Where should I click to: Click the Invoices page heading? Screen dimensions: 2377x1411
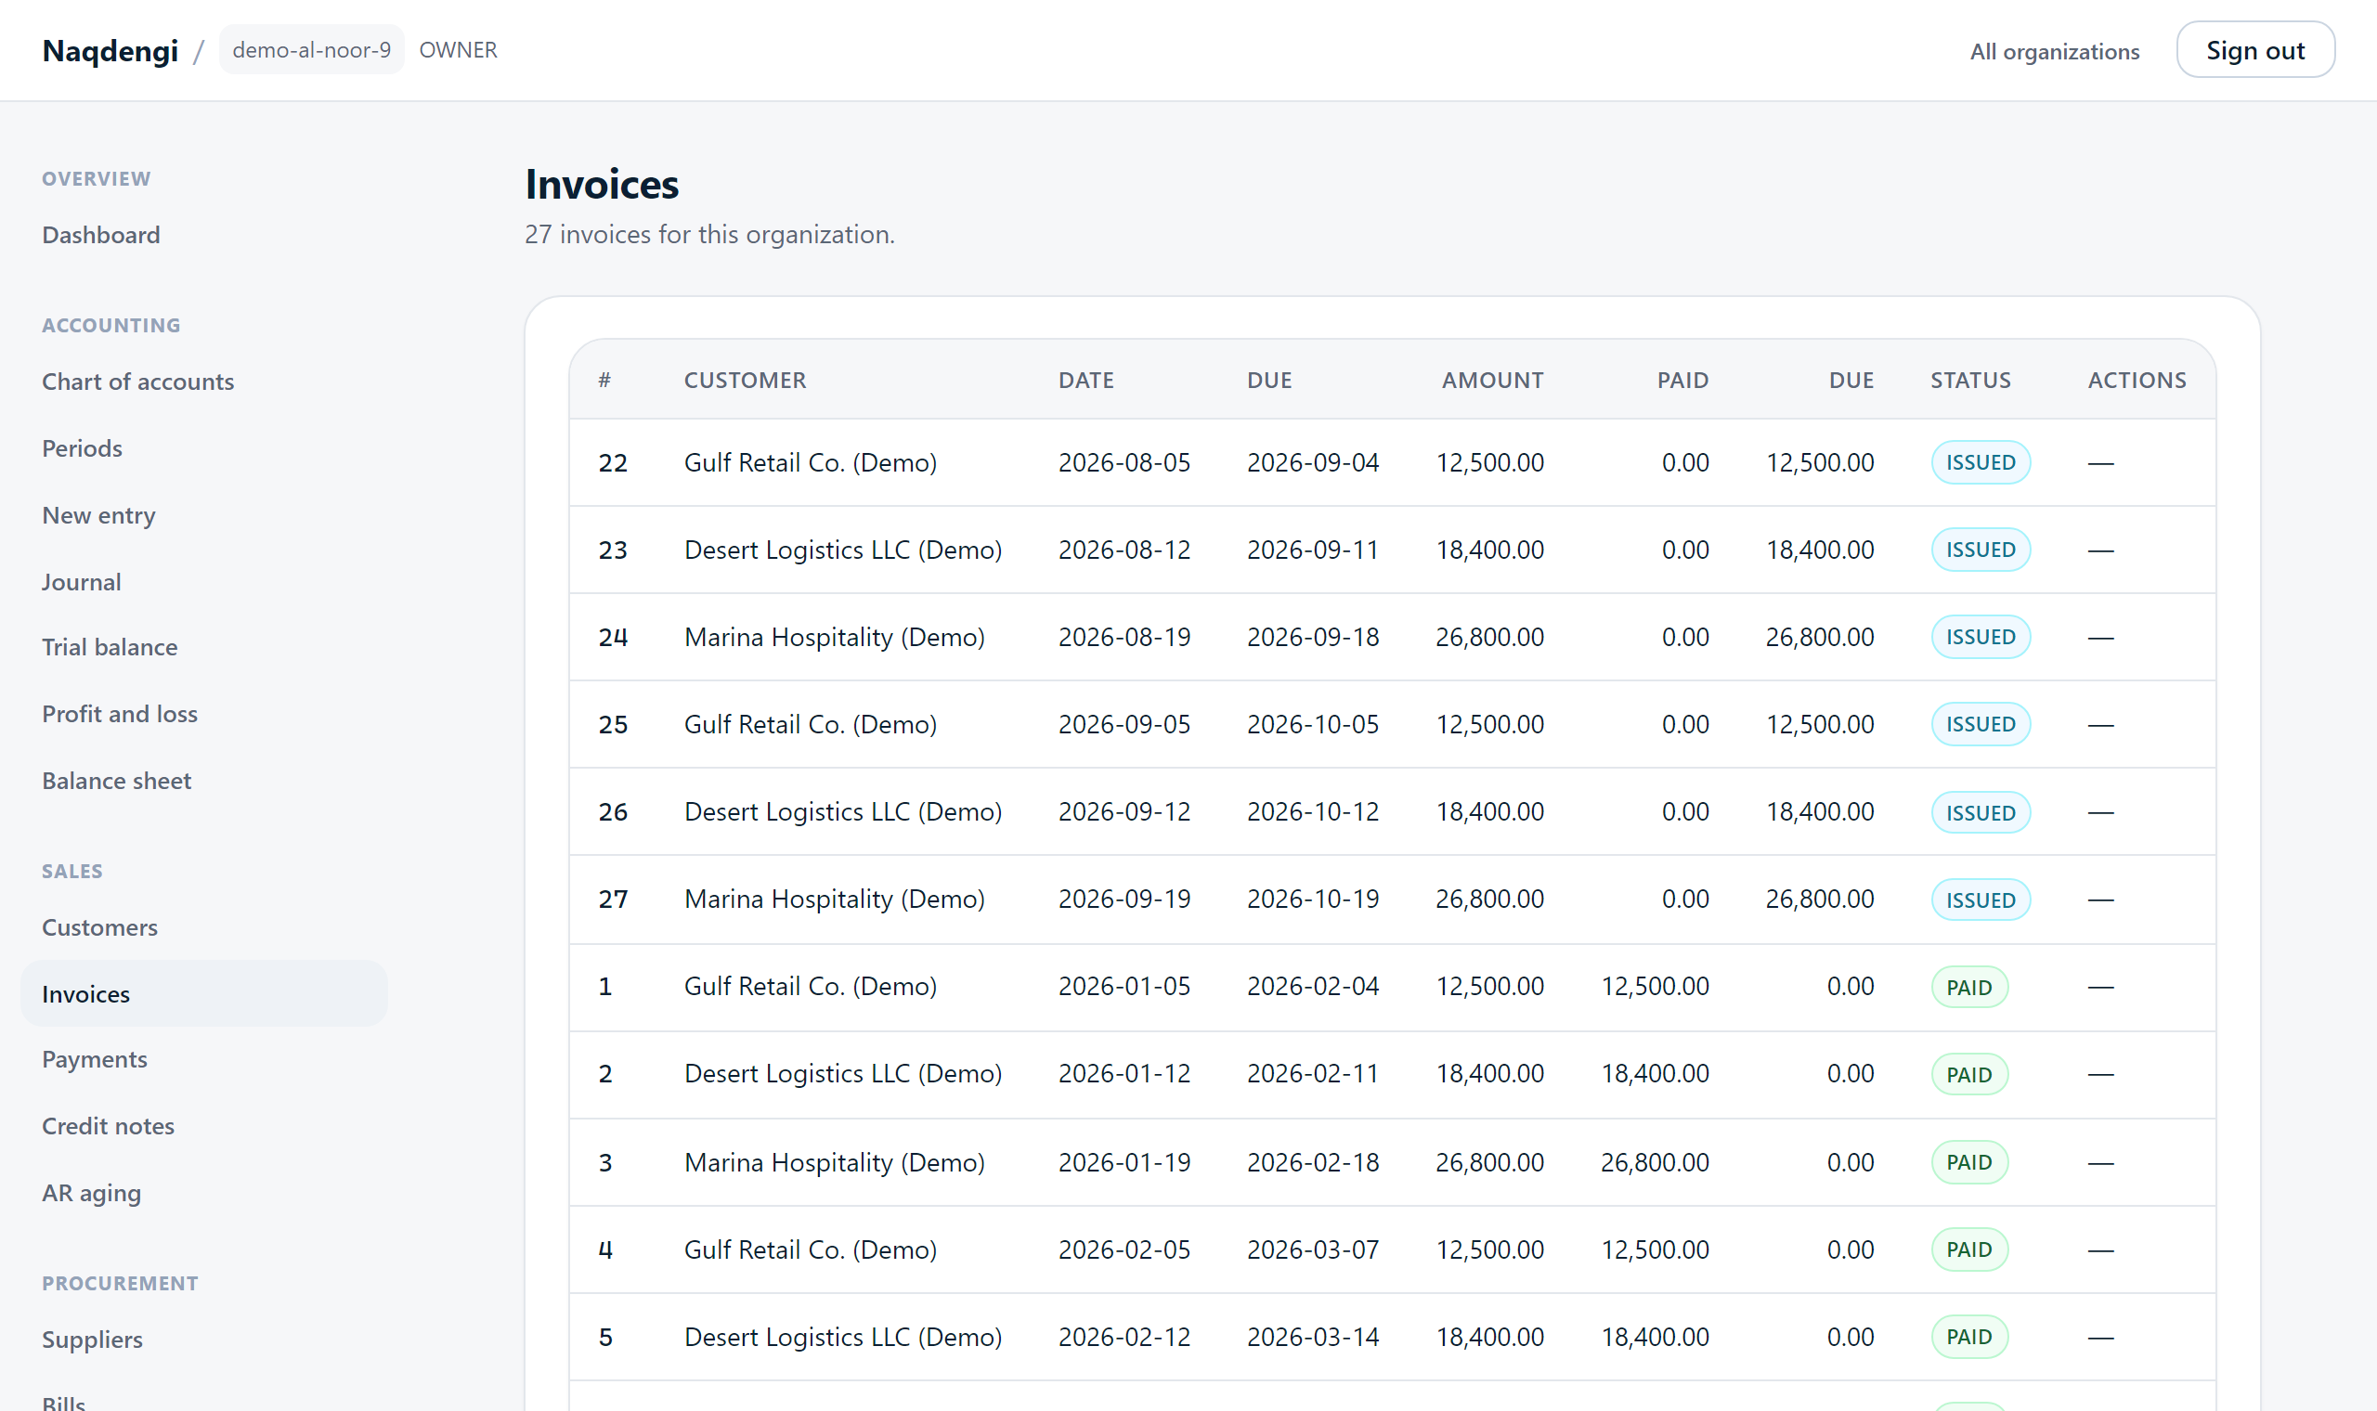point(602,185)
